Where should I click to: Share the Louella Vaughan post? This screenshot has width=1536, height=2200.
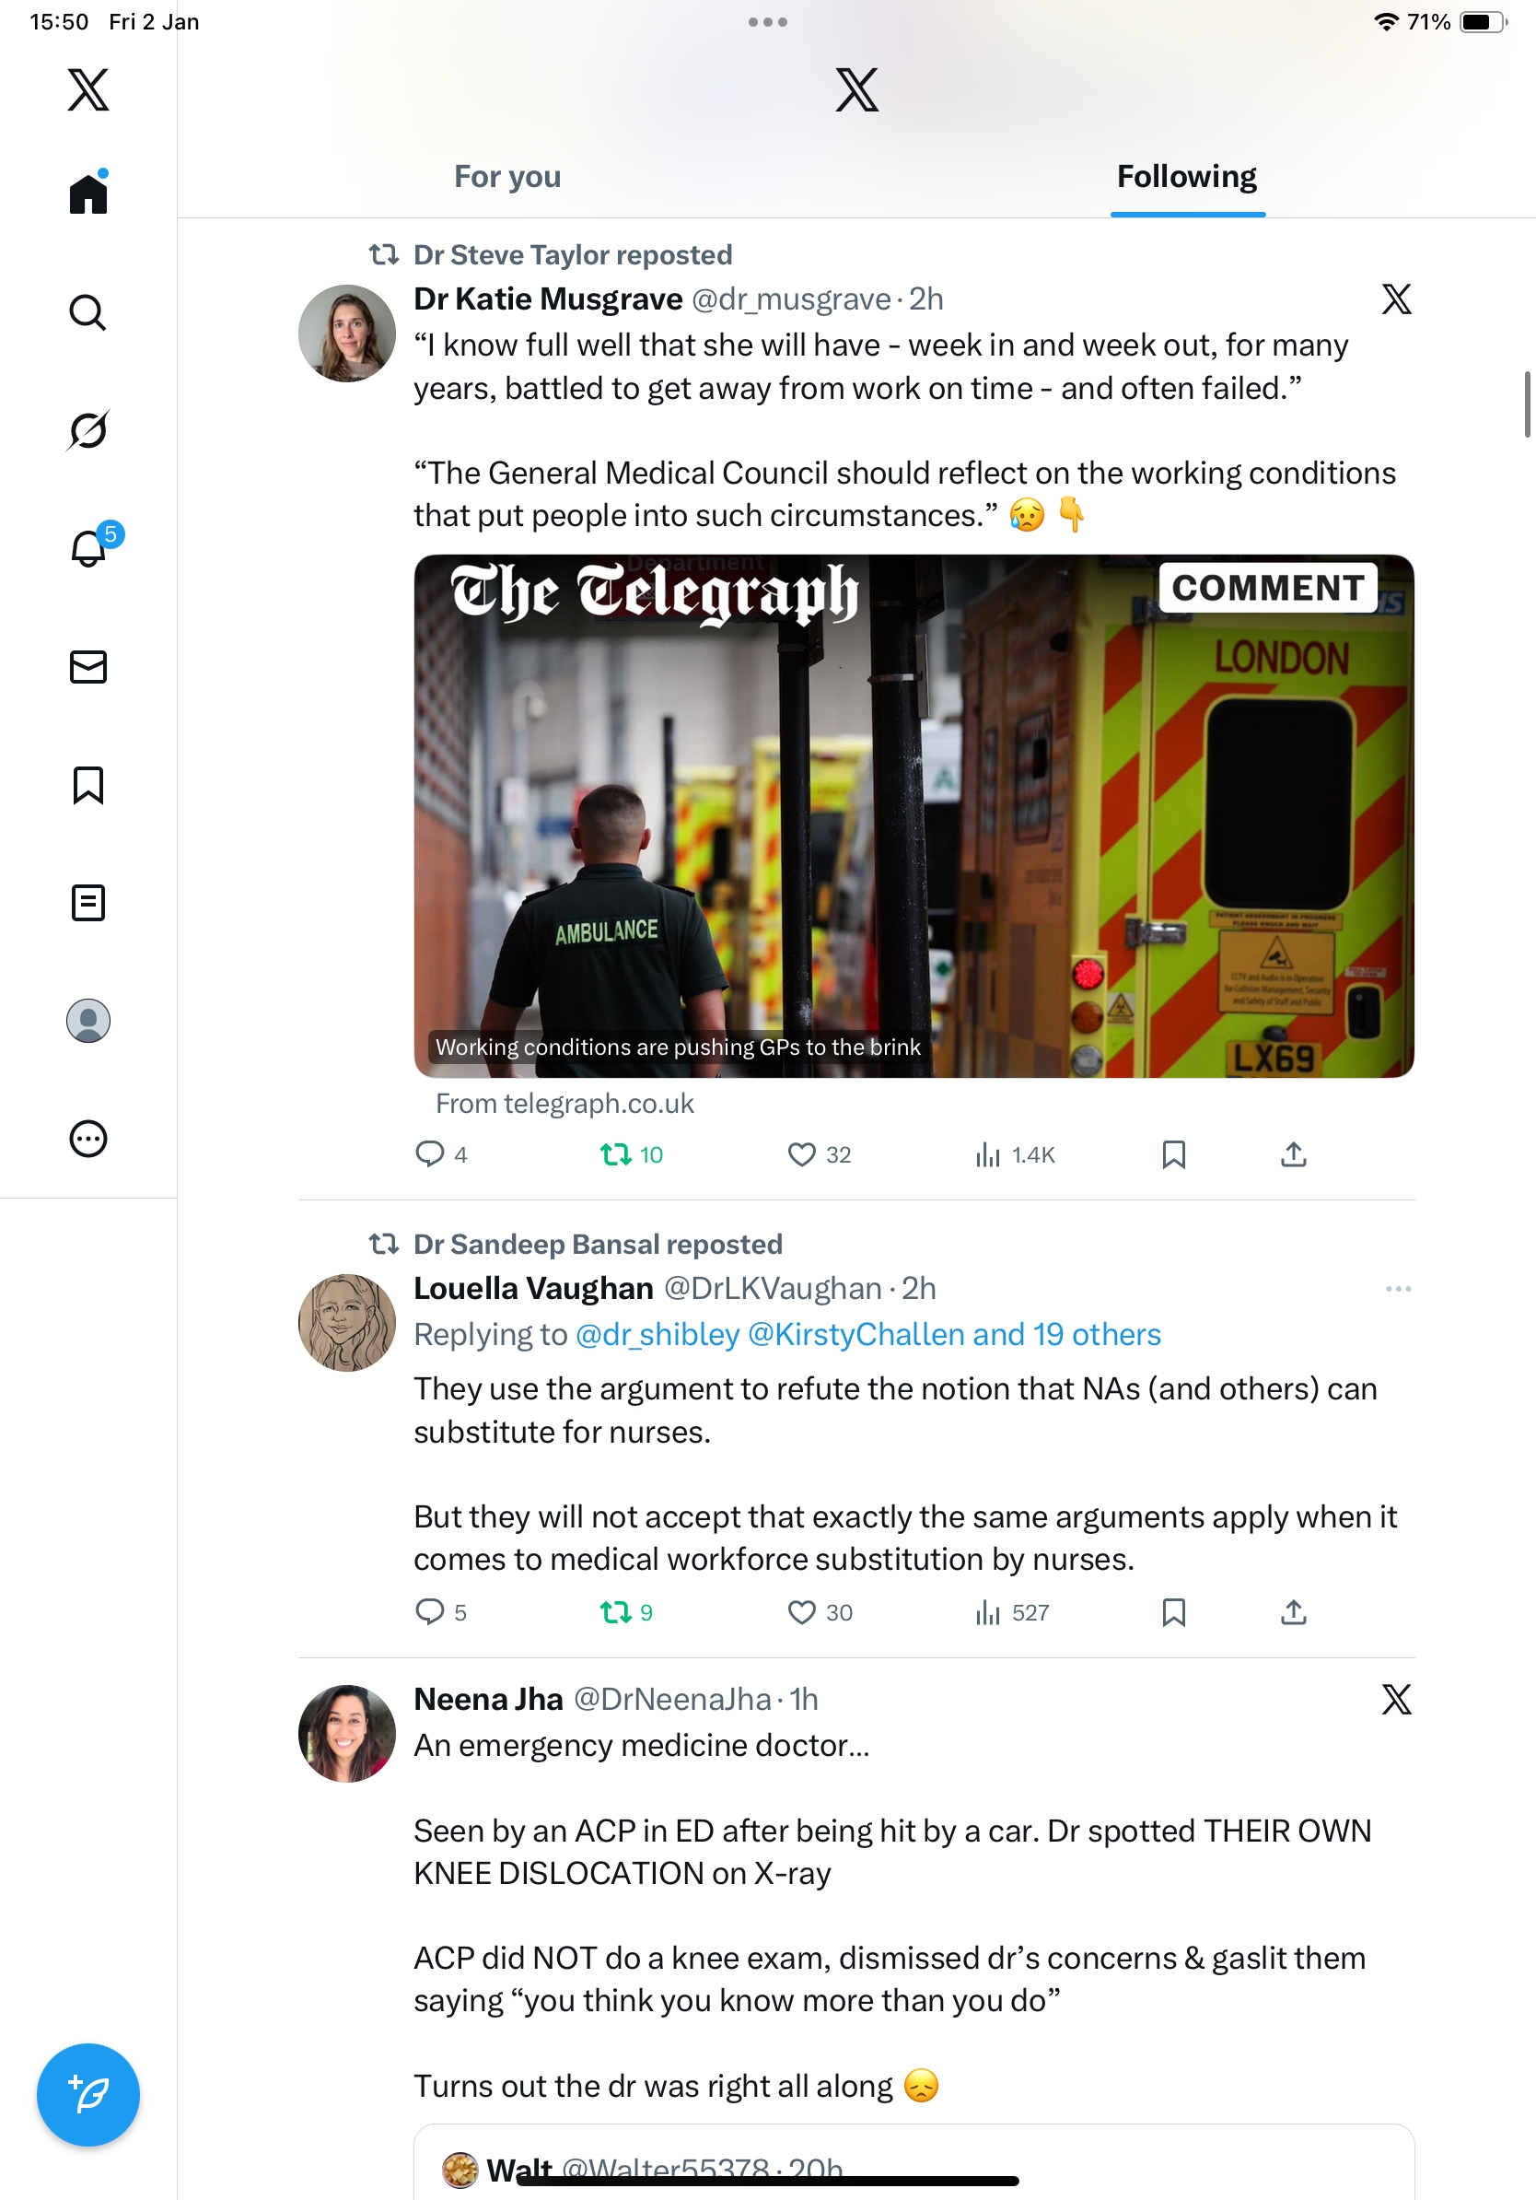(1294, 1612)
